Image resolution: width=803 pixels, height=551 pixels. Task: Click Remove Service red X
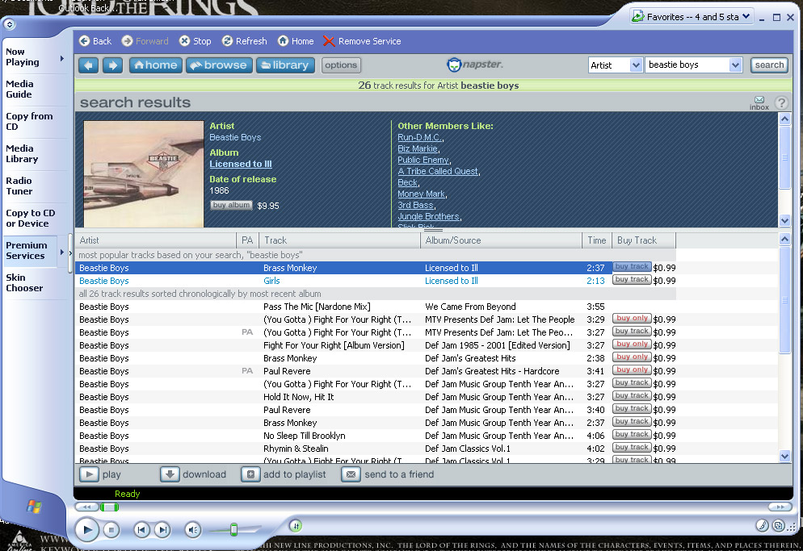pos(329,41)
